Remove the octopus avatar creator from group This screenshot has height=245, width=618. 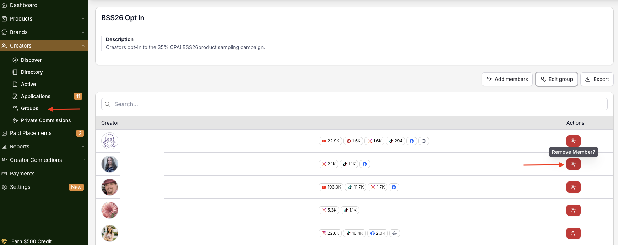pos(573,141)
